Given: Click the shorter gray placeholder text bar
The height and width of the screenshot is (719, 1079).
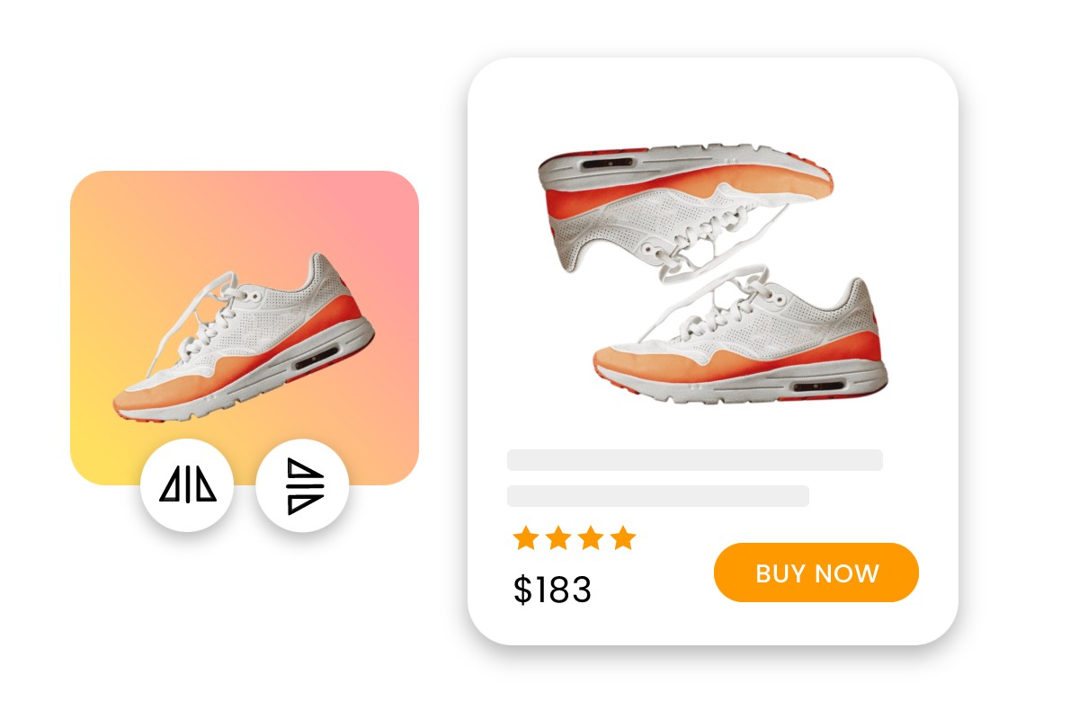Looking at the screenshot, I should [658, 496].
